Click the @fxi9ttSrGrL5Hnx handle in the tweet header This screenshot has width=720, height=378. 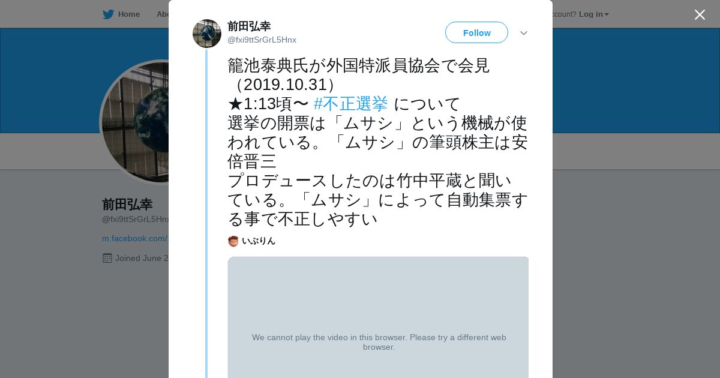click(x=262, y=40)
